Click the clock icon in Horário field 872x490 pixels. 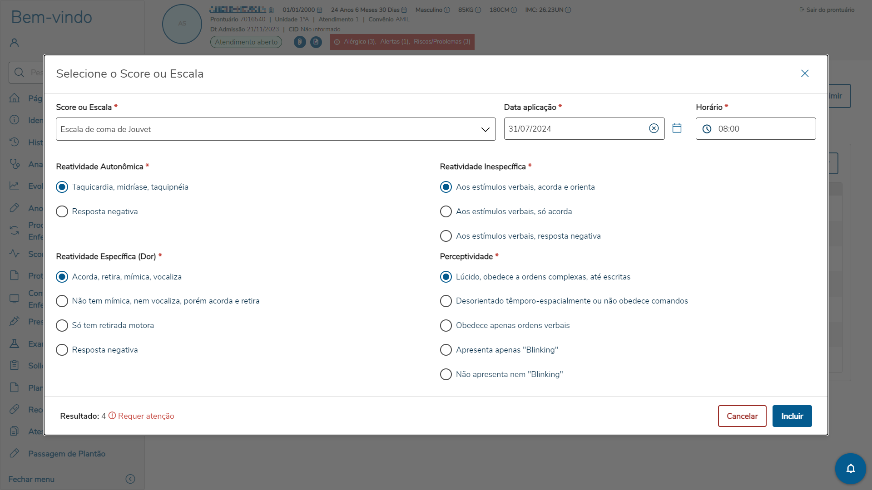pos(707,129)
